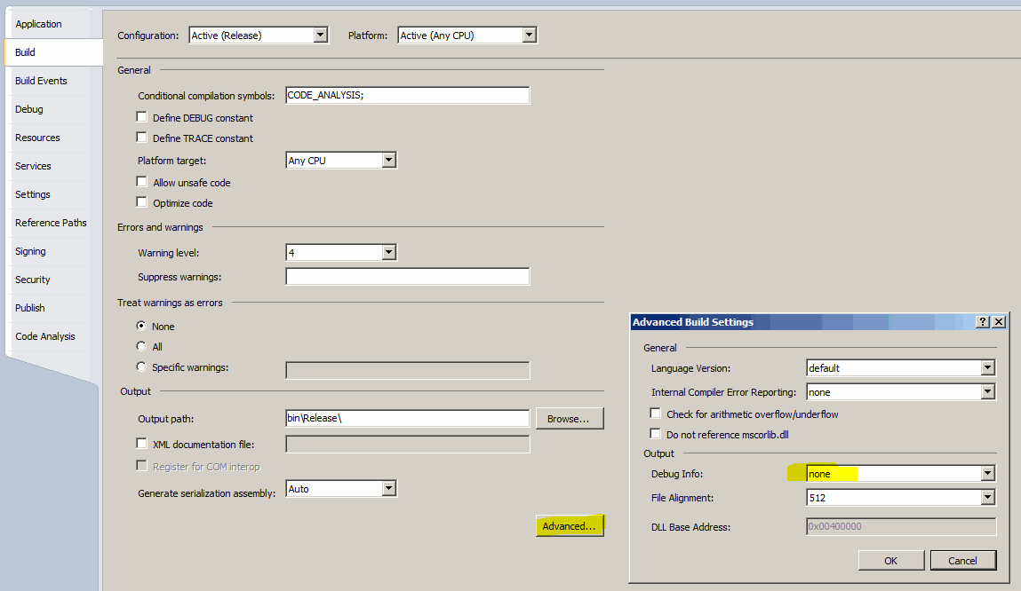Image resolution: width=1021 pixels, height=591 pixels.
Task: Go to the Signing tab
Action: [30, 251]
